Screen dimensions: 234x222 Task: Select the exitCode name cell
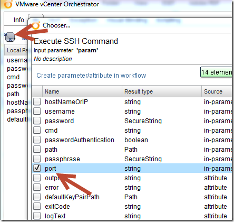coord(57,207)
